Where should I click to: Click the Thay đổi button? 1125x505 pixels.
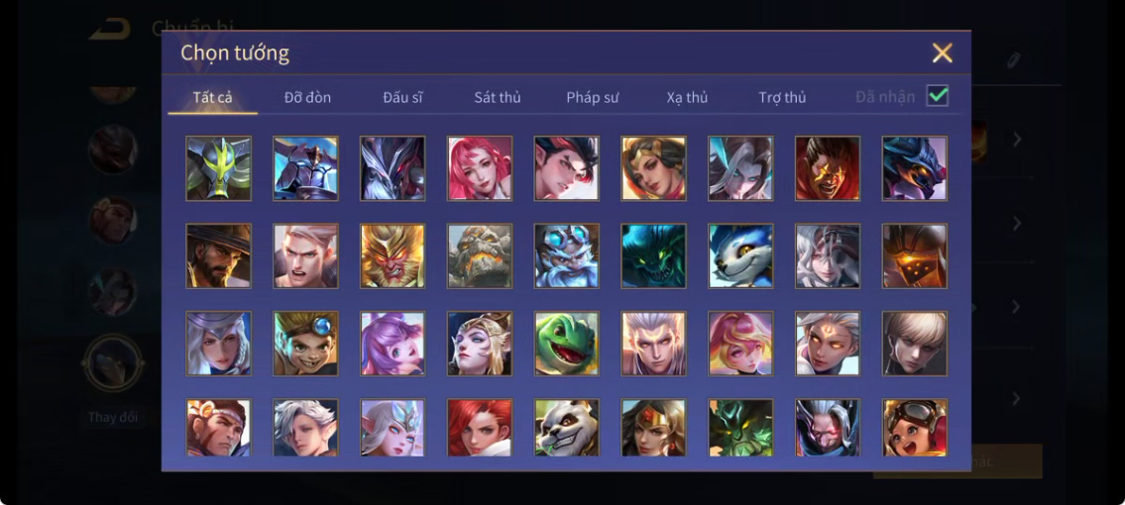113,417
